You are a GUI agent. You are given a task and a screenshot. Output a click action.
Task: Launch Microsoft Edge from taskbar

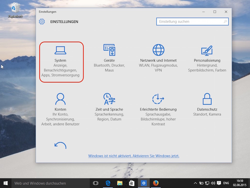pos(108,183)
